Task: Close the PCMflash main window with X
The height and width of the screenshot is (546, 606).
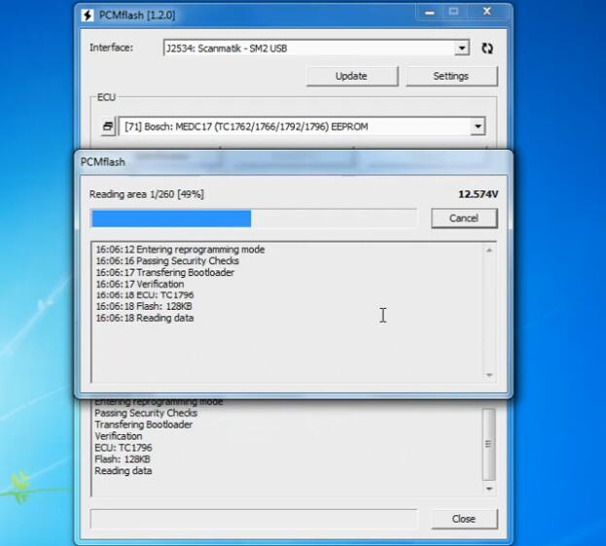Action: [487, 12]
